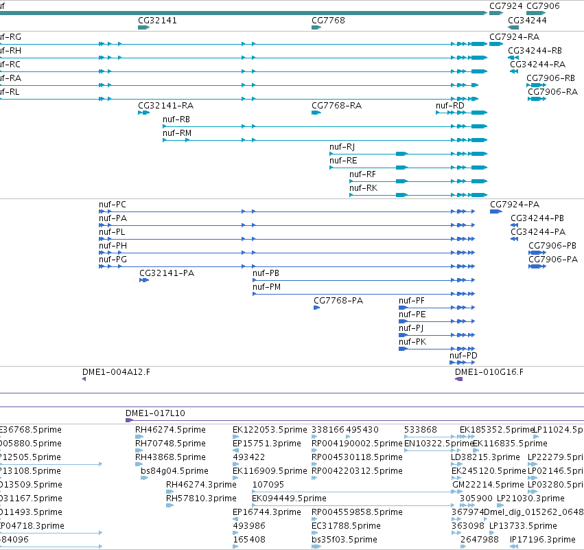Select the nuf-RF transcript label
The height and width of the screenshot is (550, 584).
(x=362, y=175)
